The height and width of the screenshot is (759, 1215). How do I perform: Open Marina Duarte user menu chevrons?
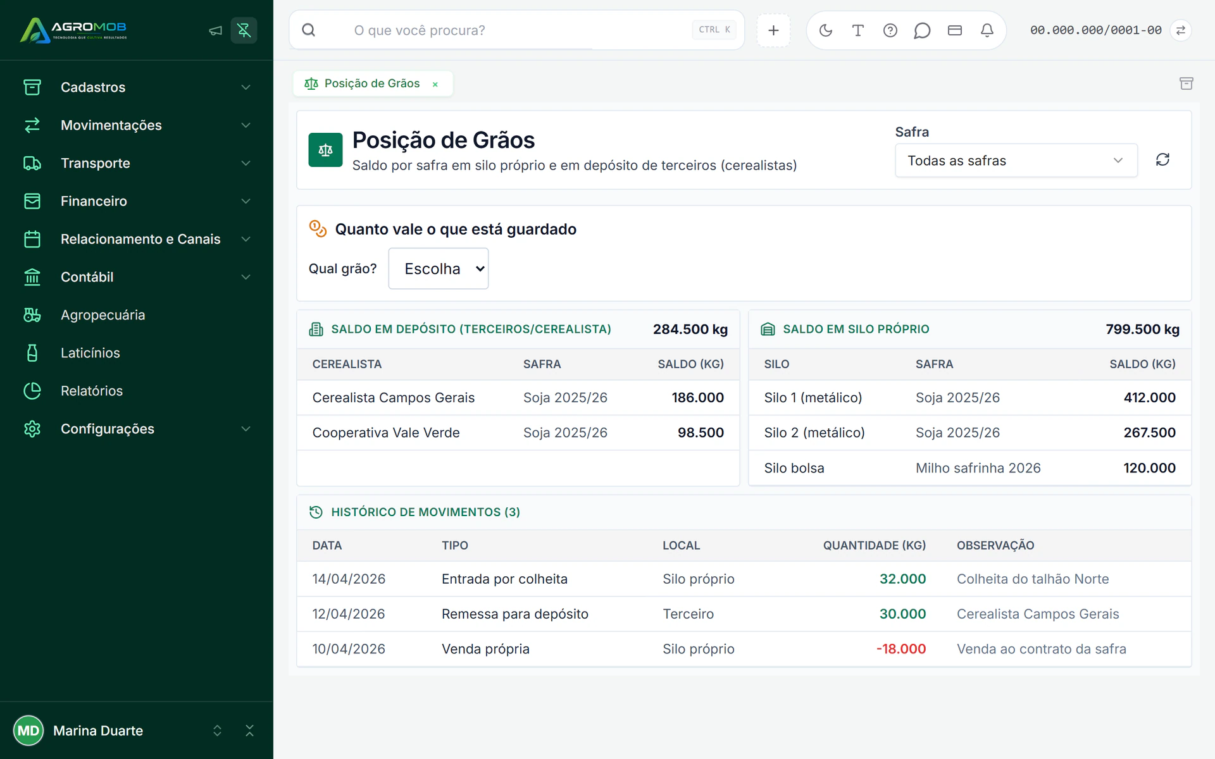click(x=217, y=731)
